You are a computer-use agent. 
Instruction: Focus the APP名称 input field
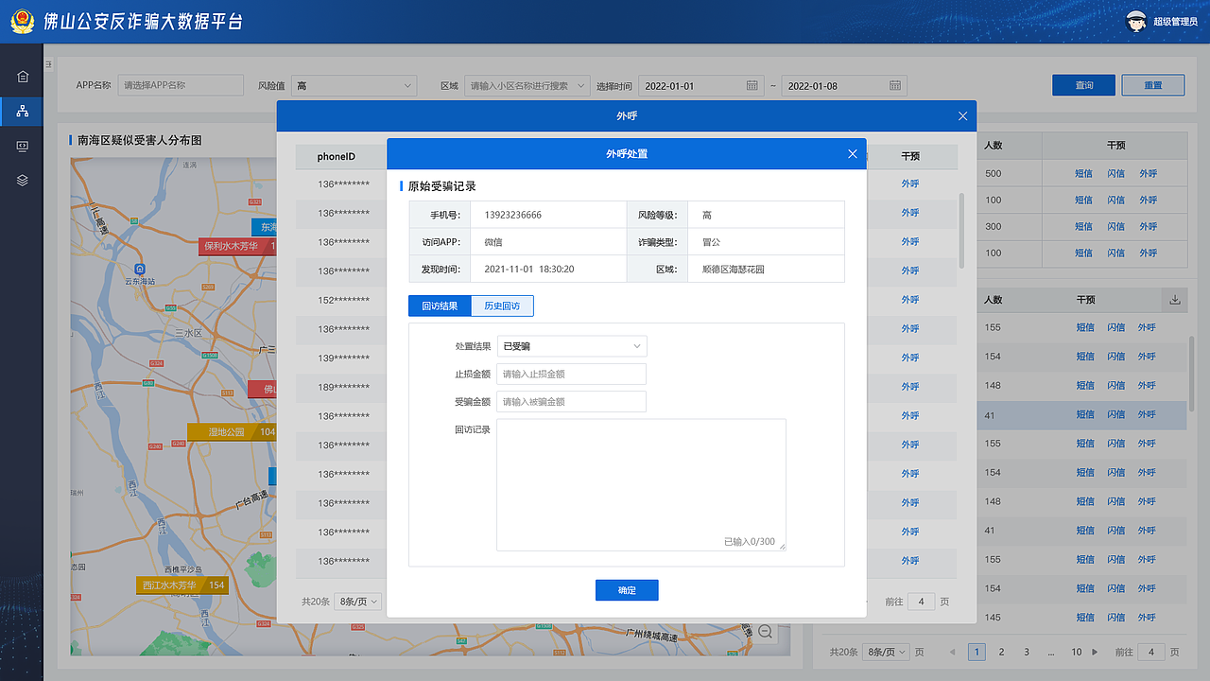(181, 85)
